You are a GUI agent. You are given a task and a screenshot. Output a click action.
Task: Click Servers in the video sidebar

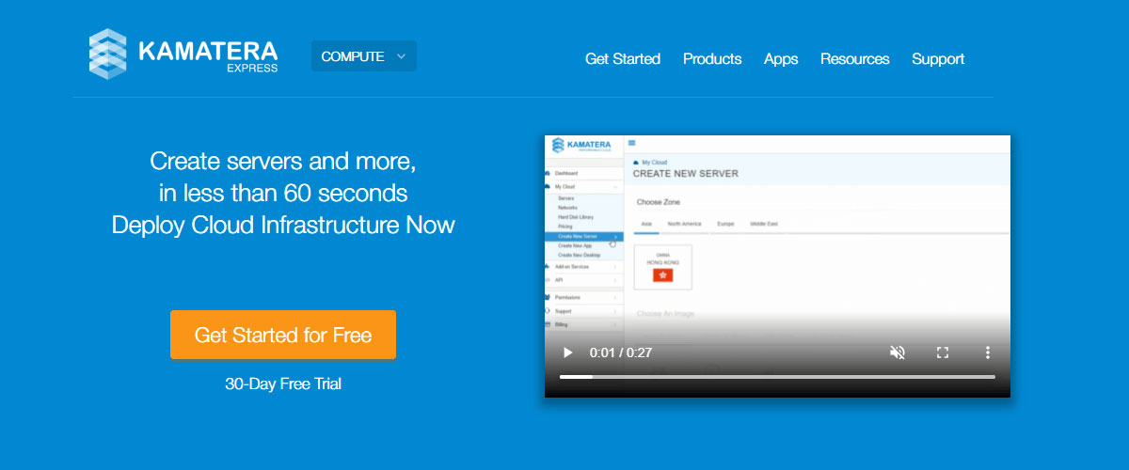point(566,199)
